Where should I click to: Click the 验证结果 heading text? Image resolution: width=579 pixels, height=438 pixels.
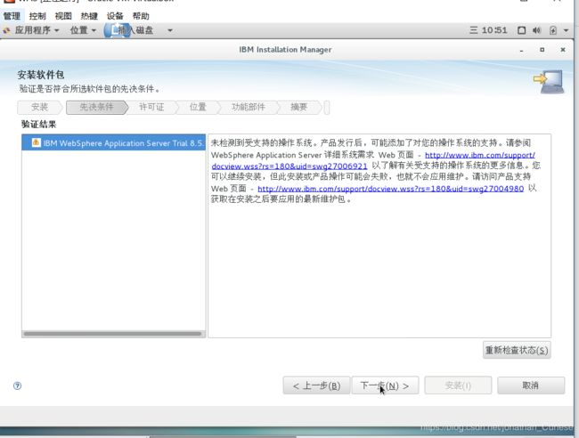(x=39, y=125)
